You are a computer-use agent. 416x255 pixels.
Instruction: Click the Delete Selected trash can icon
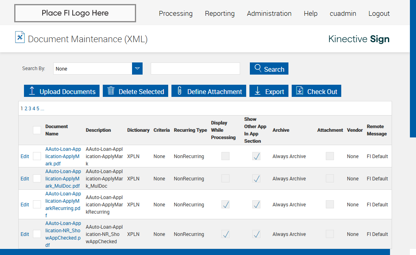point(111,91)
